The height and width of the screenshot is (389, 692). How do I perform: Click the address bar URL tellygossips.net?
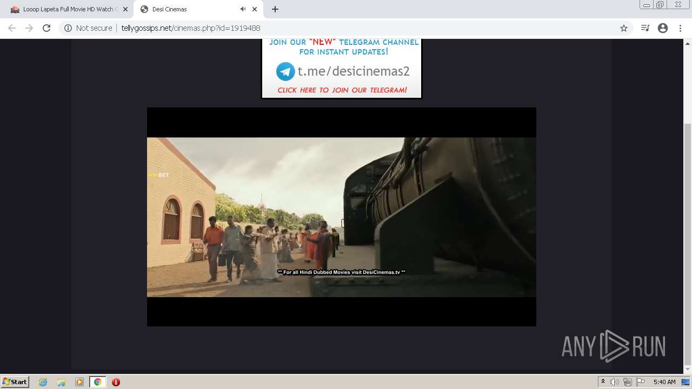(x=190, y=28)
